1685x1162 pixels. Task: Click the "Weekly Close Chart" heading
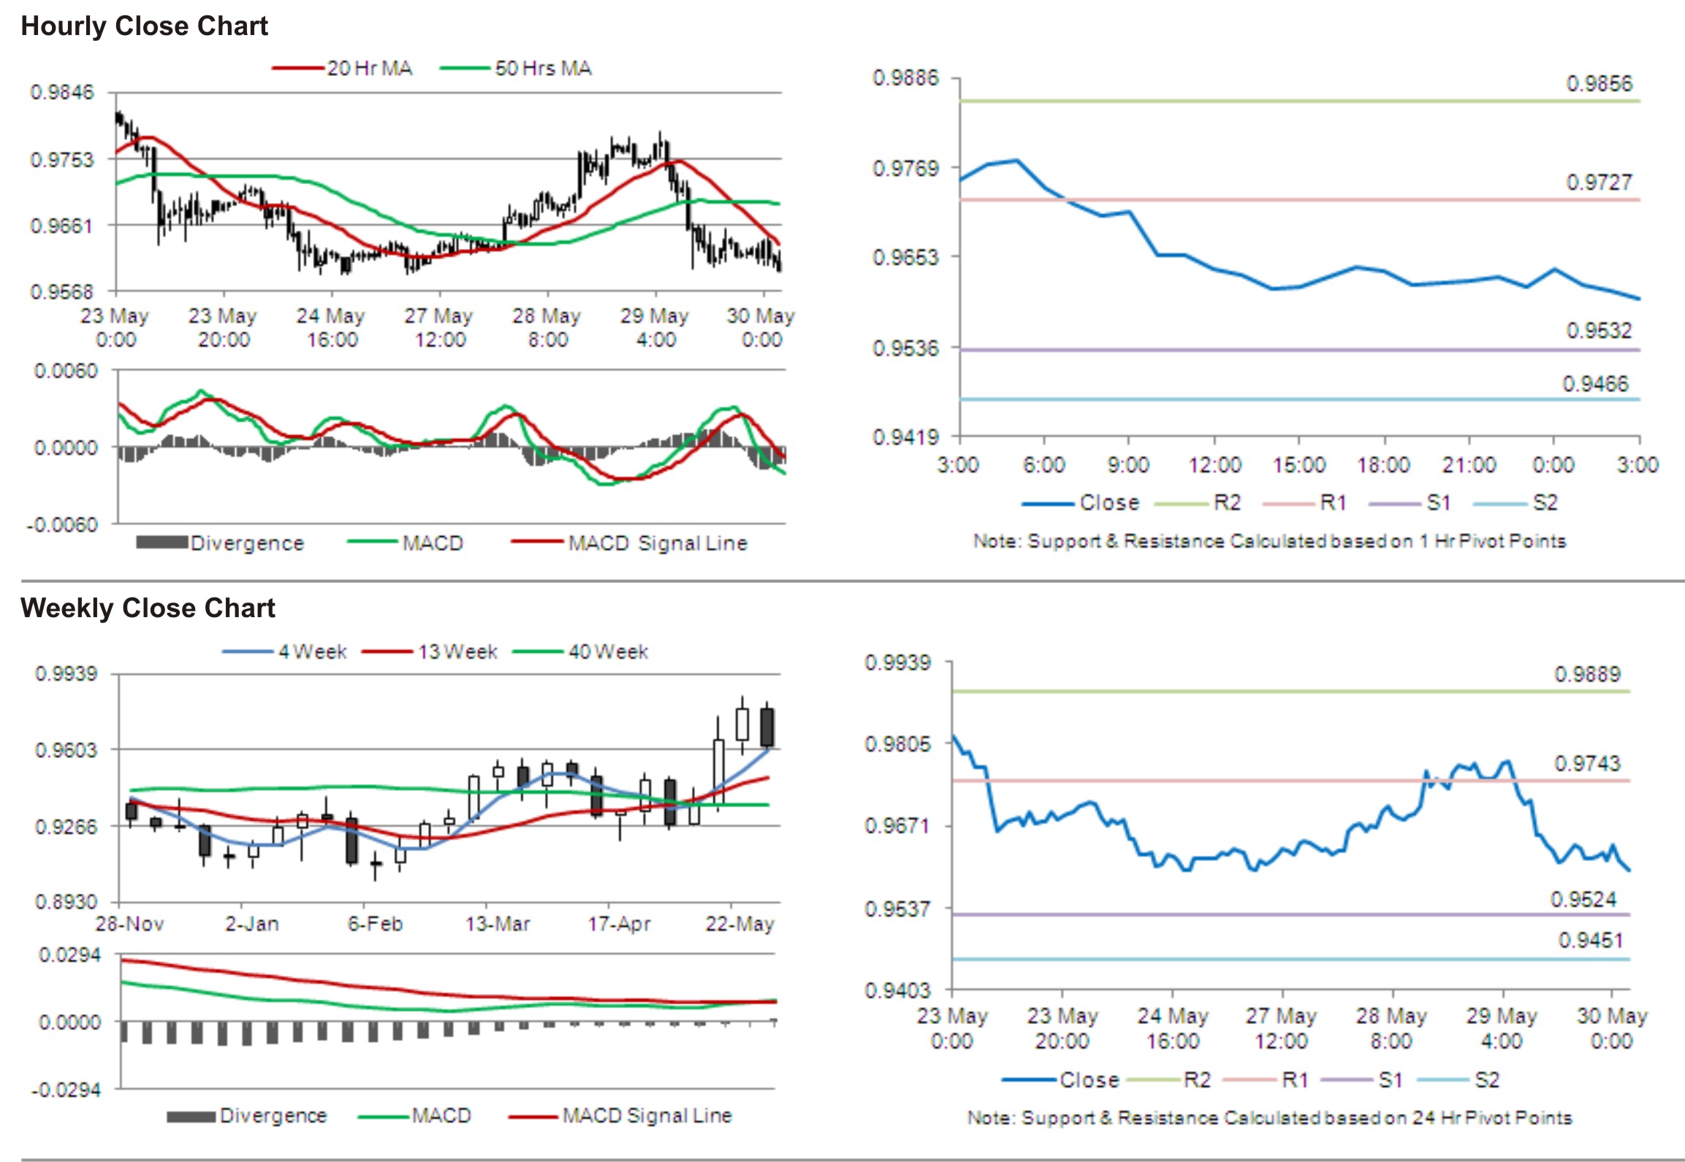pos(148,608)
